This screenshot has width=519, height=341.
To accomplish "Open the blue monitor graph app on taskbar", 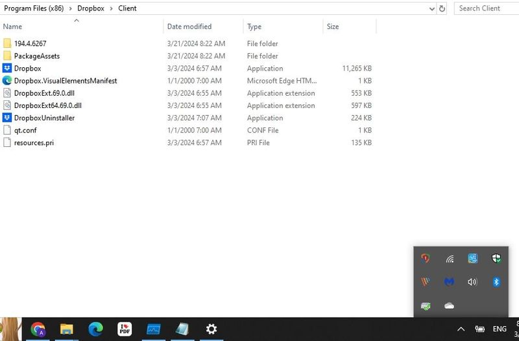I will (154, 329).
